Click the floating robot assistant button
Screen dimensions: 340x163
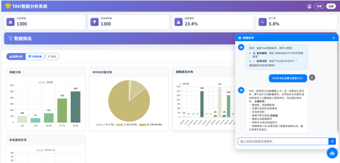tap(332, 153)
